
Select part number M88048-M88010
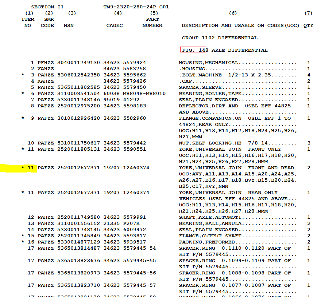(x=144, y=94)
